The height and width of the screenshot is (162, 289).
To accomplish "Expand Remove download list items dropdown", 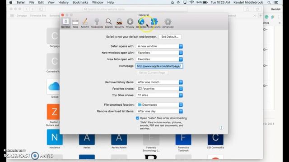I will tap(159, 111).
